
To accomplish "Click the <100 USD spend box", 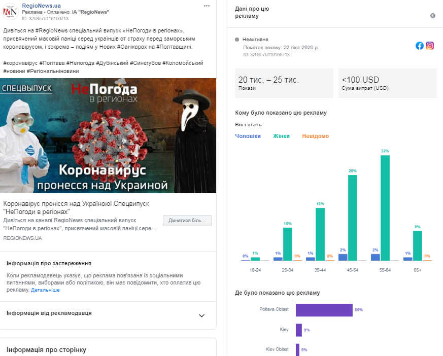I will tap(387, 83).
